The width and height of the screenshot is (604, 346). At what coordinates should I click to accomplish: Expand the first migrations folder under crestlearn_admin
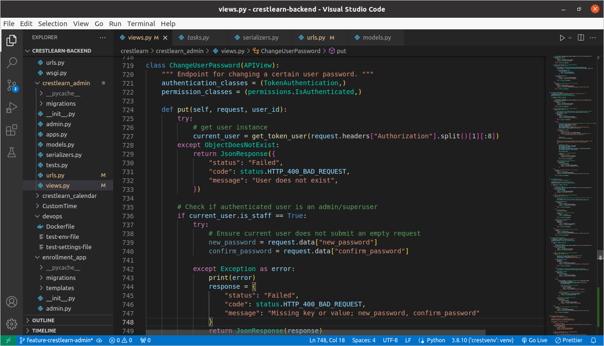coord(68,103)
